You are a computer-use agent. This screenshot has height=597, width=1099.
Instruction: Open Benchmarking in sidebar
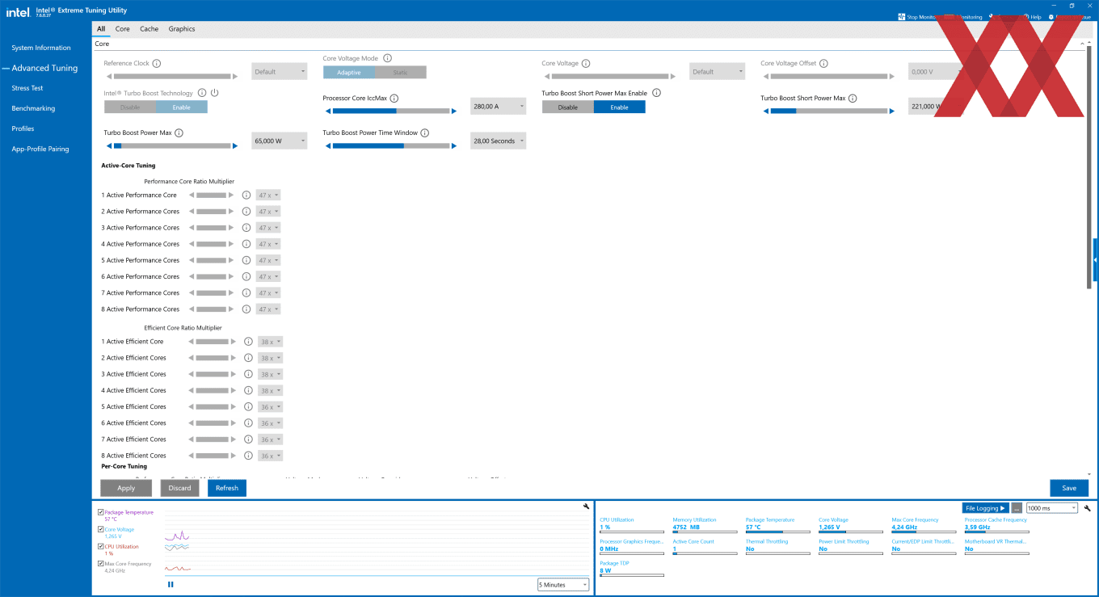(33, 108)
